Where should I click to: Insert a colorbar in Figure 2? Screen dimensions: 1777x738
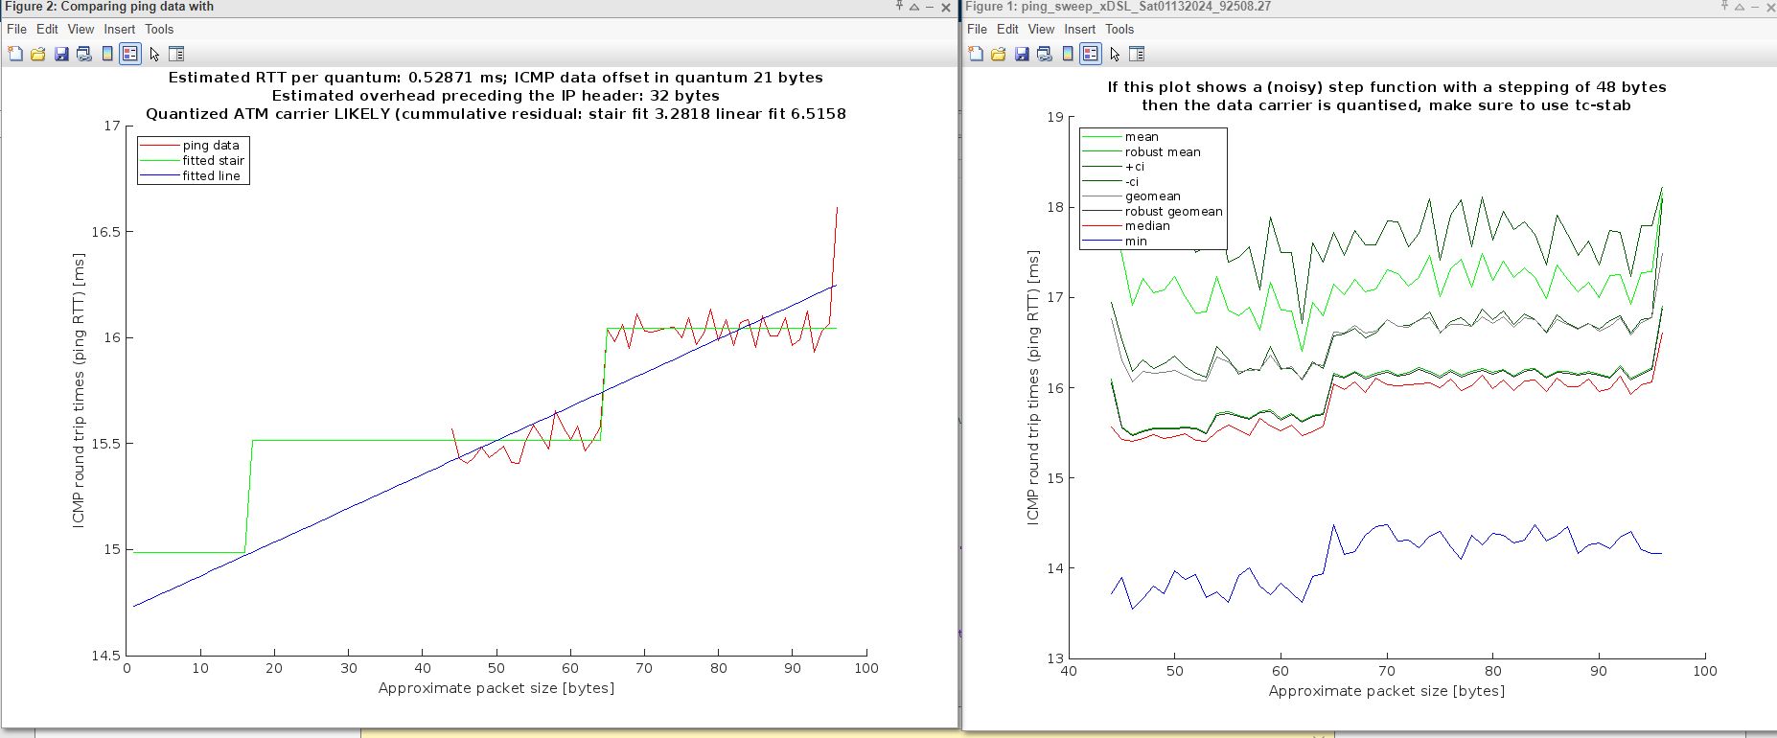[107, 54]
